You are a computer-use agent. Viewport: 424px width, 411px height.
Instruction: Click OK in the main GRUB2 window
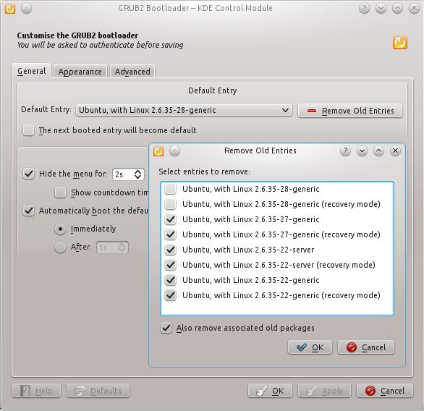click(270, 391)
